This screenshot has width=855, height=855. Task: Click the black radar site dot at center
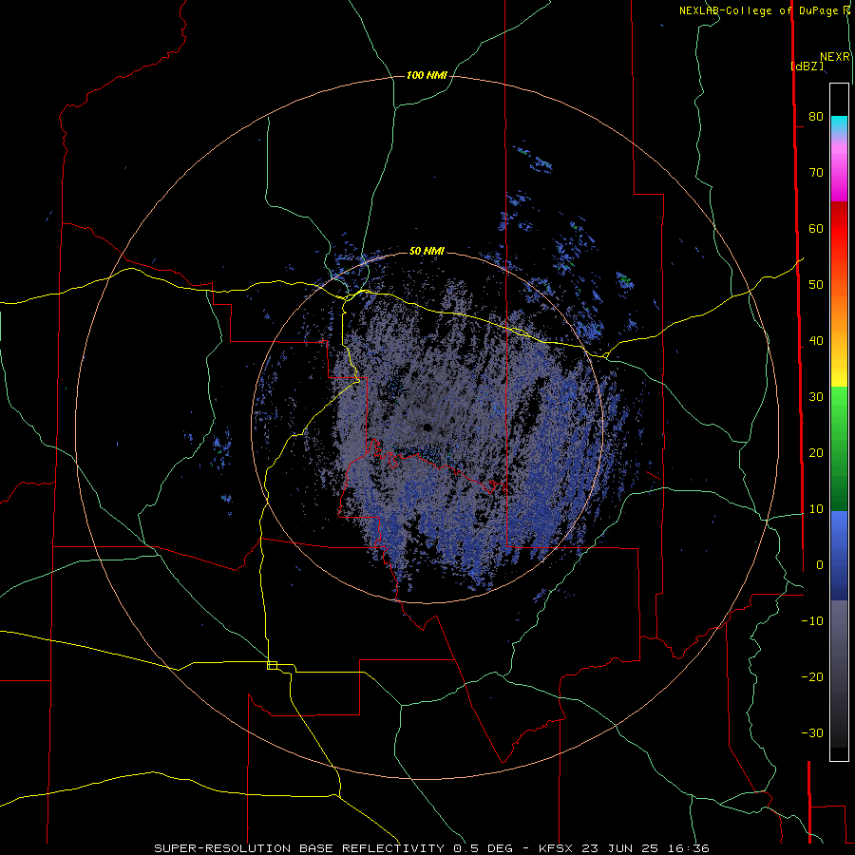(x=427, y=427)
